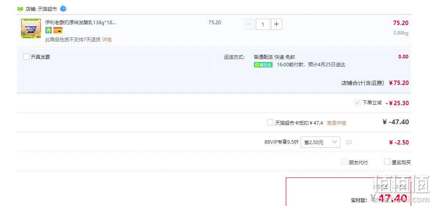Check the 匿名购买 anonymous purchase checkbox
The image size is (433, 206).
pos(387,162)
